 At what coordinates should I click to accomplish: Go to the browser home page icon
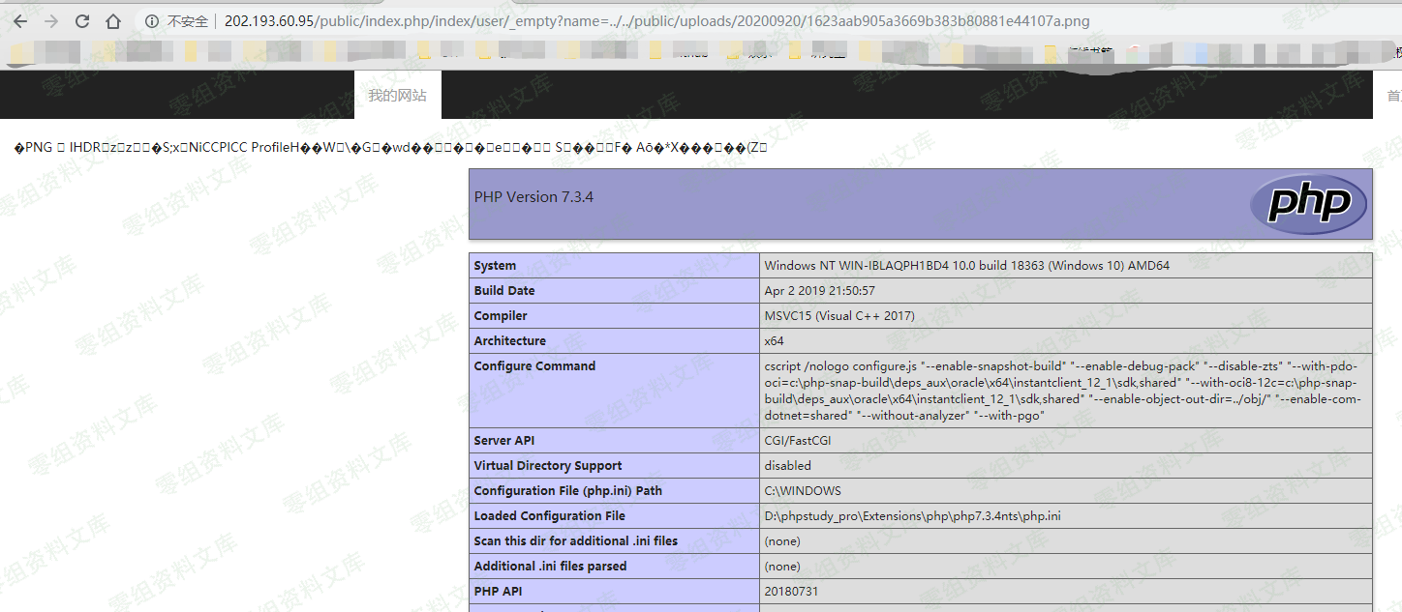pyautogui.click(x=113, y=21)
